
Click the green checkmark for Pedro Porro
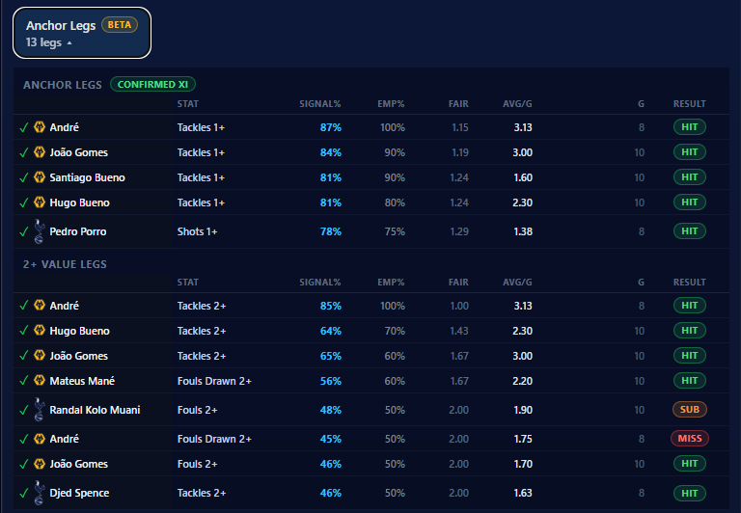point(23,232)
